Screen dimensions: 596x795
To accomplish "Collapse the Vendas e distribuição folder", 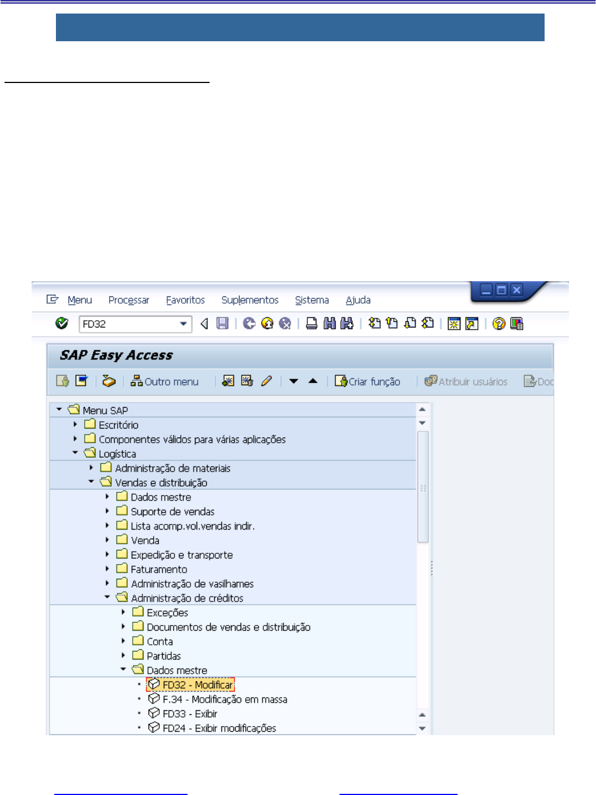I will click(92, 482).
